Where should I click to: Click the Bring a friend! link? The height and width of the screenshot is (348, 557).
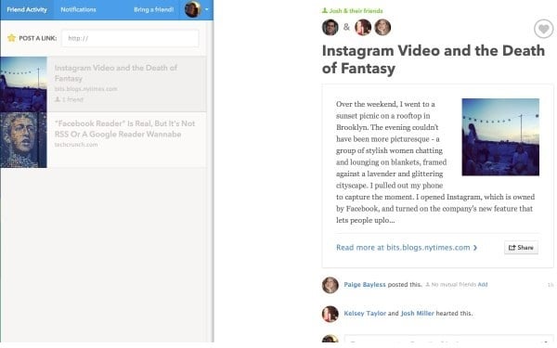click(x=153, y=9)
